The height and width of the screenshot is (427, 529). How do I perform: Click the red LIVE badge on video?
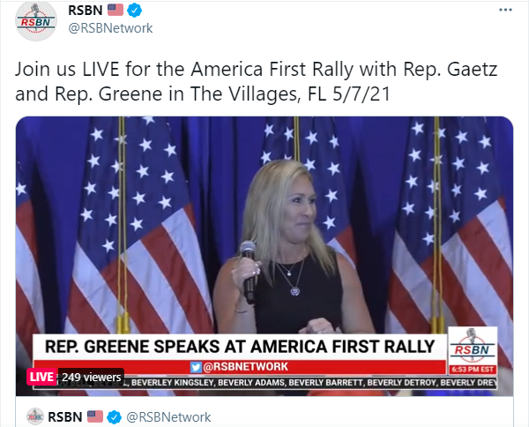41,377
